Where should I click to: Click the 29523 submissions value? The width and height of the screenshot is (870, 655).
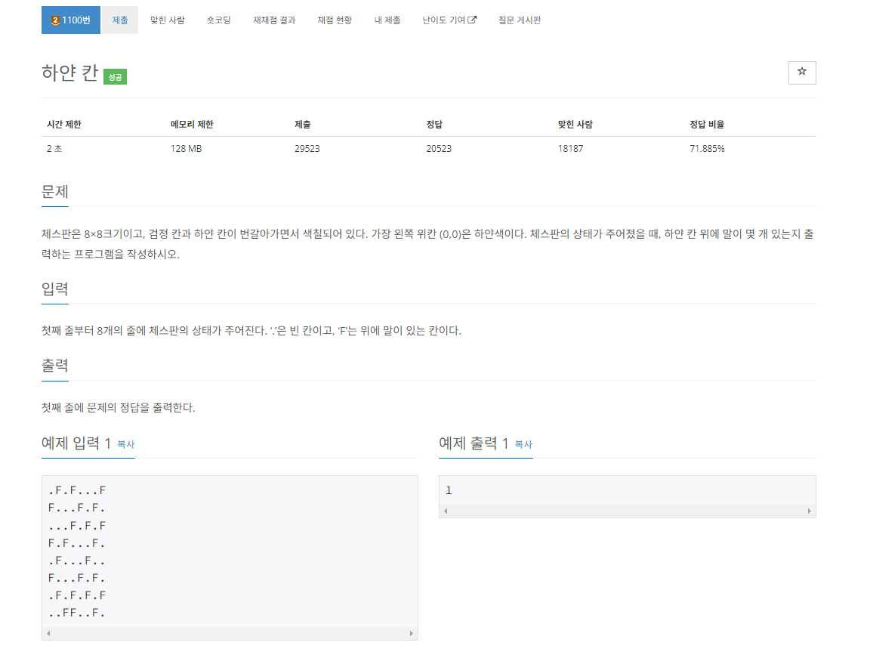[307, 149]
